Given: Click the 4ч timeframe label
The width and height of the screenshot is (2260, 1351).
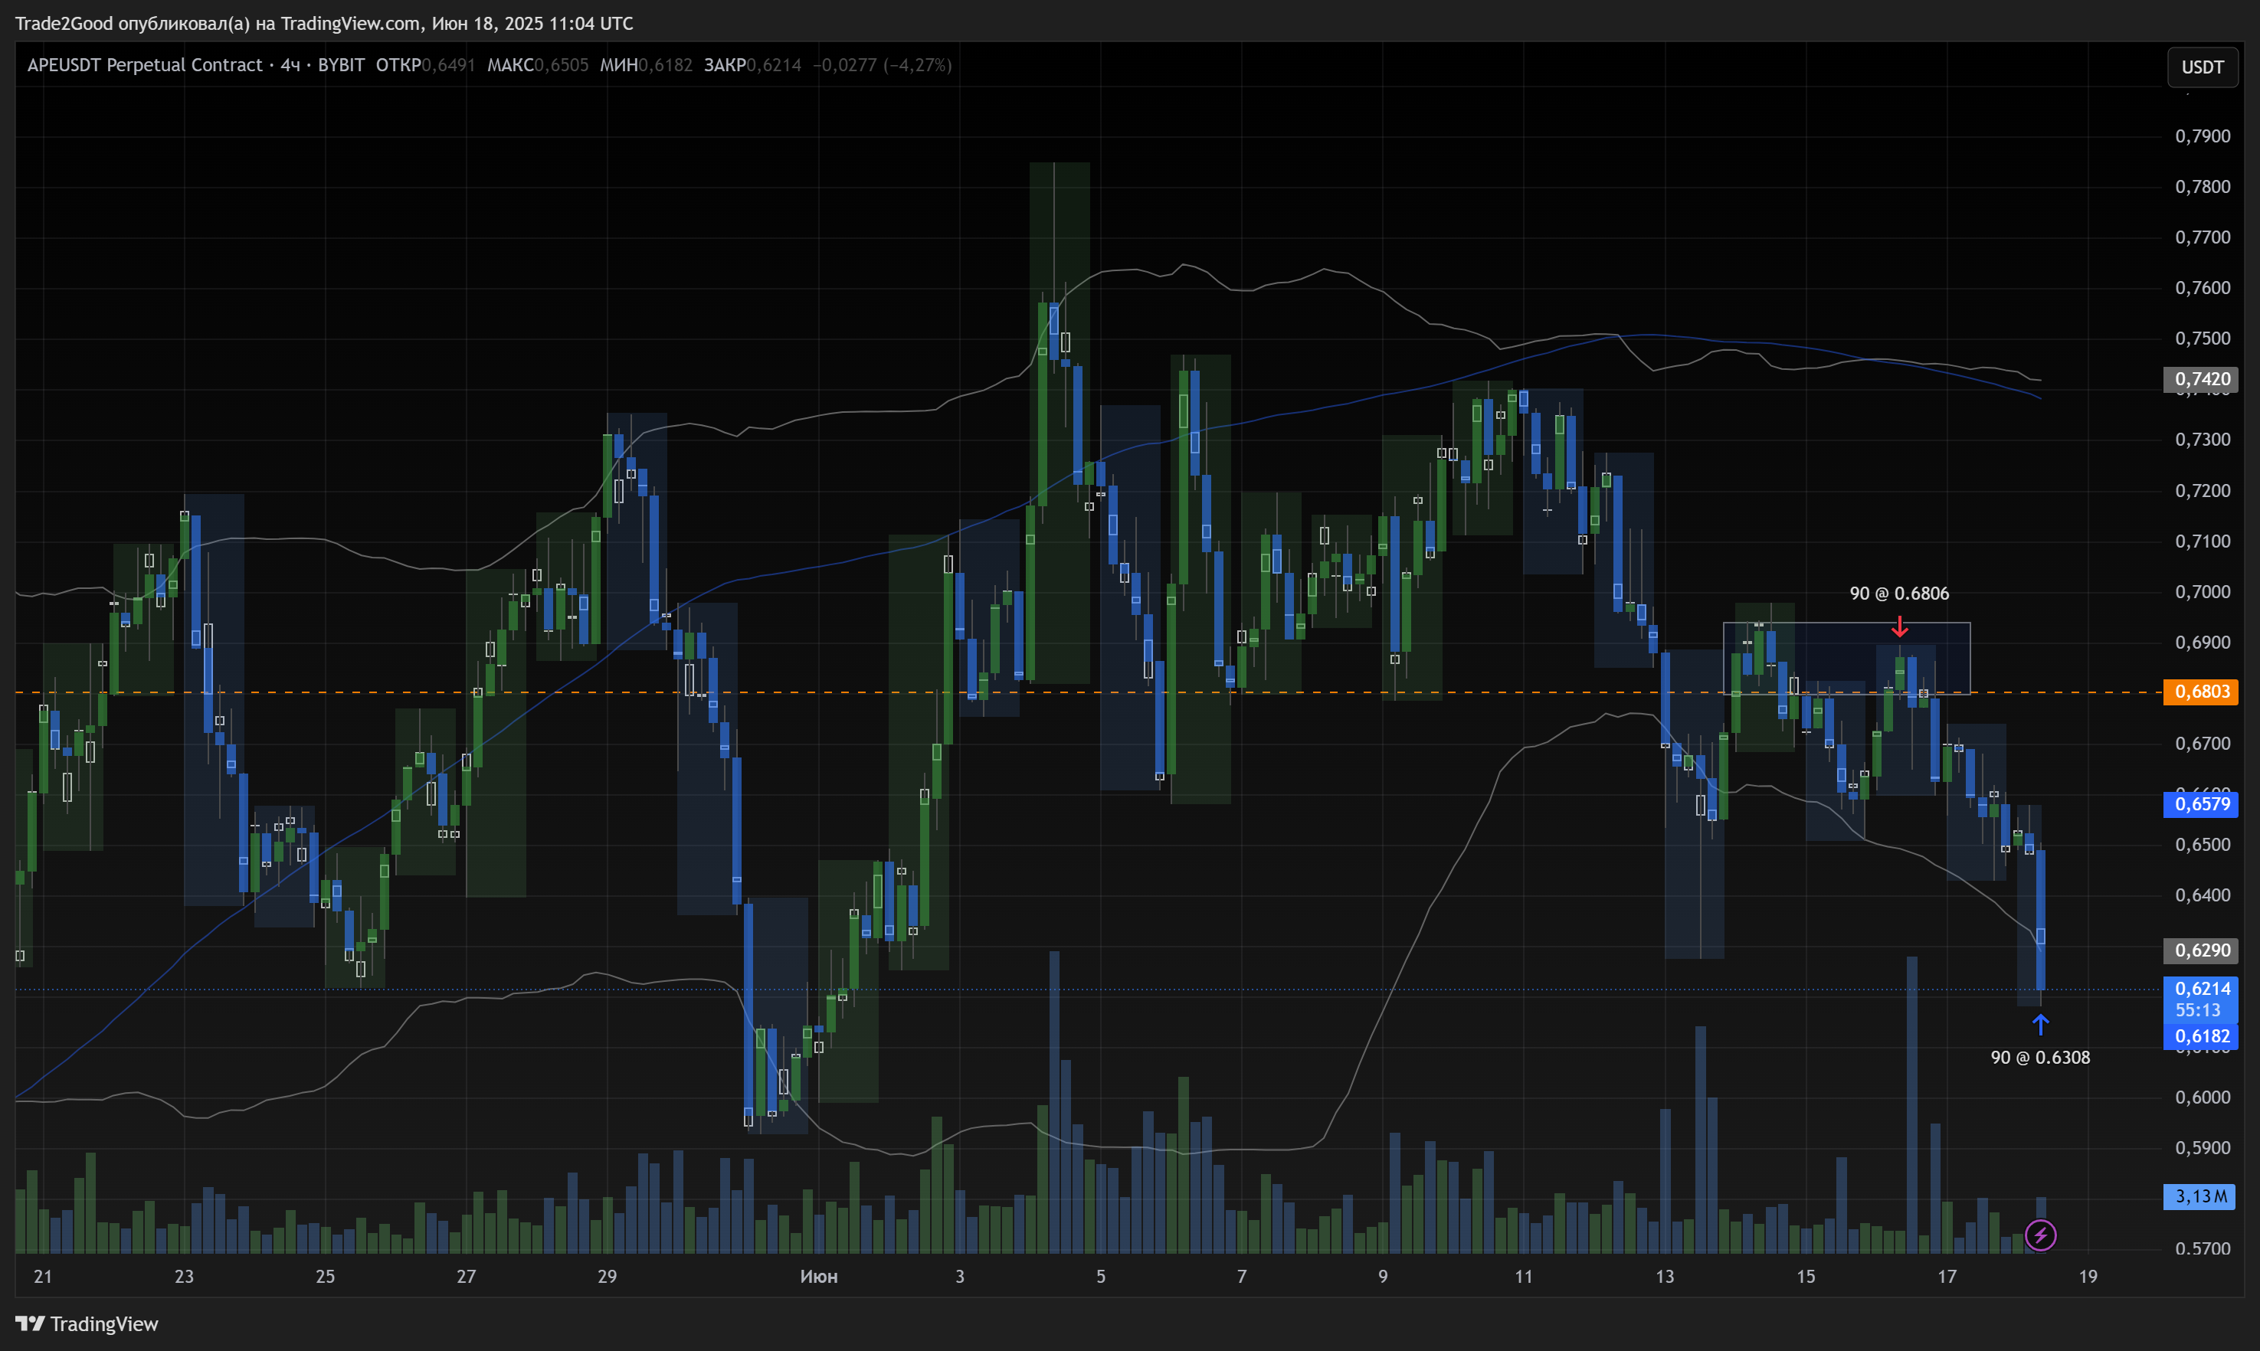Looking at the screenshot, I should (290, 64).
